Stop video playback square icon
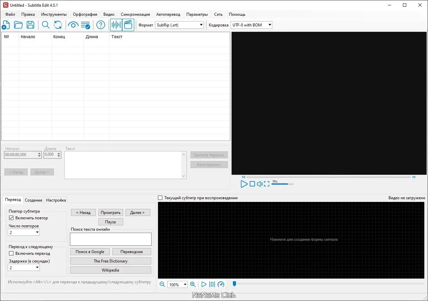This screenshot has height=301, width=428. coord(252,184)
